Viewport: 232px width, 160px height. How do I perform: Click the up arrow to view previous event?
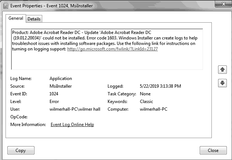click(x=222, y=69)
